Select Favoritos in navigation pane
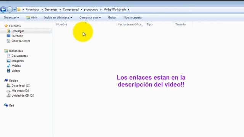The height and width of the screenshot is (137, 244). coord(15,26)
